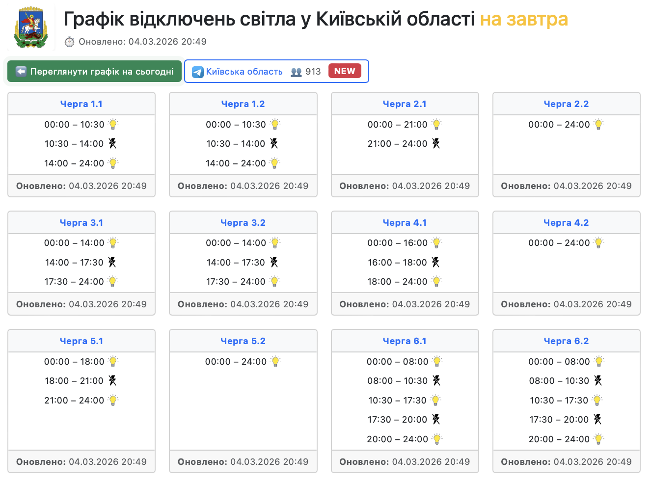Click the power-off icon for 18:00 – 21:00 in Черга 5.1
Screen dimensions: 651x484
click(112, 380)
